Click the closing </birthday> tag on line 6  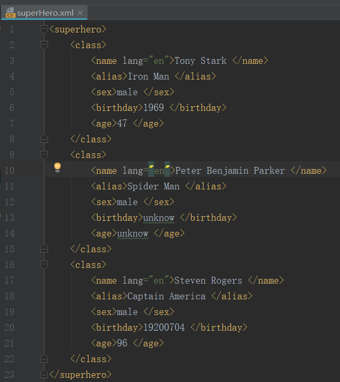pyautogui.click(x=198, y=108)
